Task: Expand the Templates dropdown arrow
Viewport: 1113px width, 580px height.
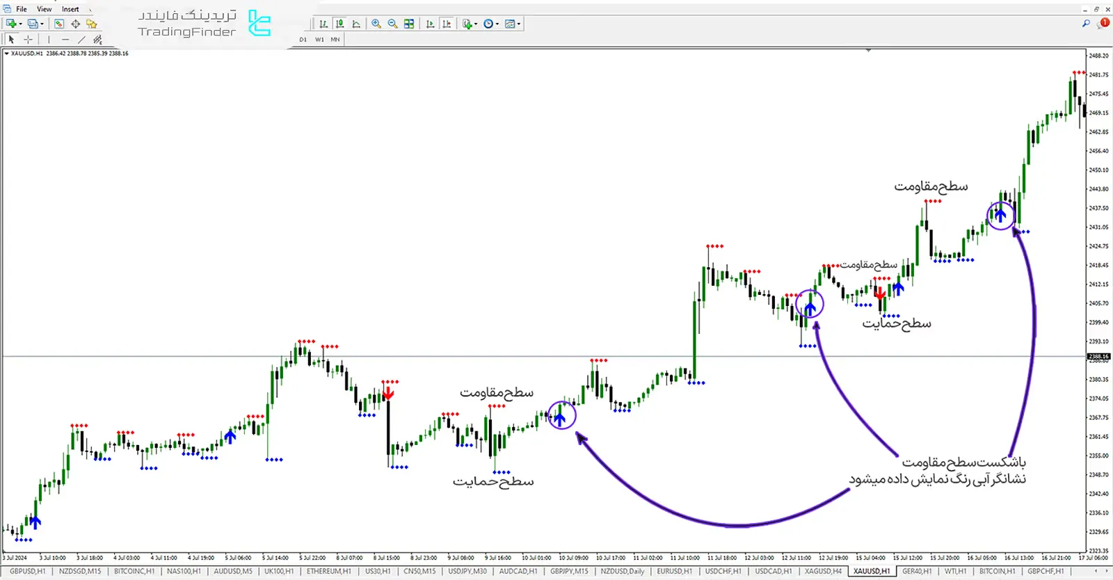Action: (x=519, y=24)
